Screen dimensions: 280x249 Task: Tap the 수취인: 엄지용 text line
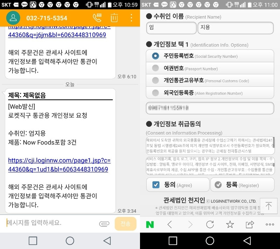pos(27,133)
